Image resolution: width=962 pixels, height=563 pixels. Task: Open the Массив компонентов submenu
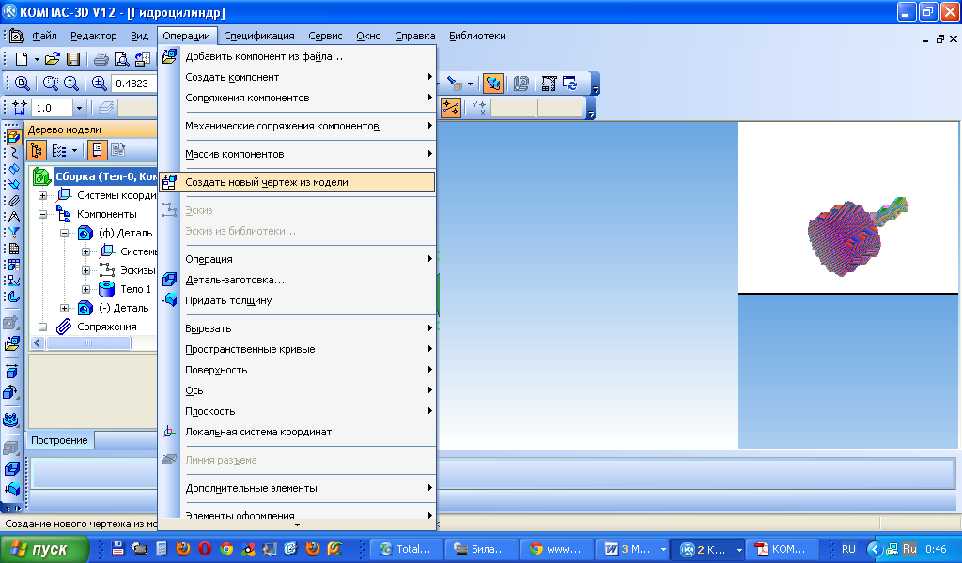coord(297,154)
